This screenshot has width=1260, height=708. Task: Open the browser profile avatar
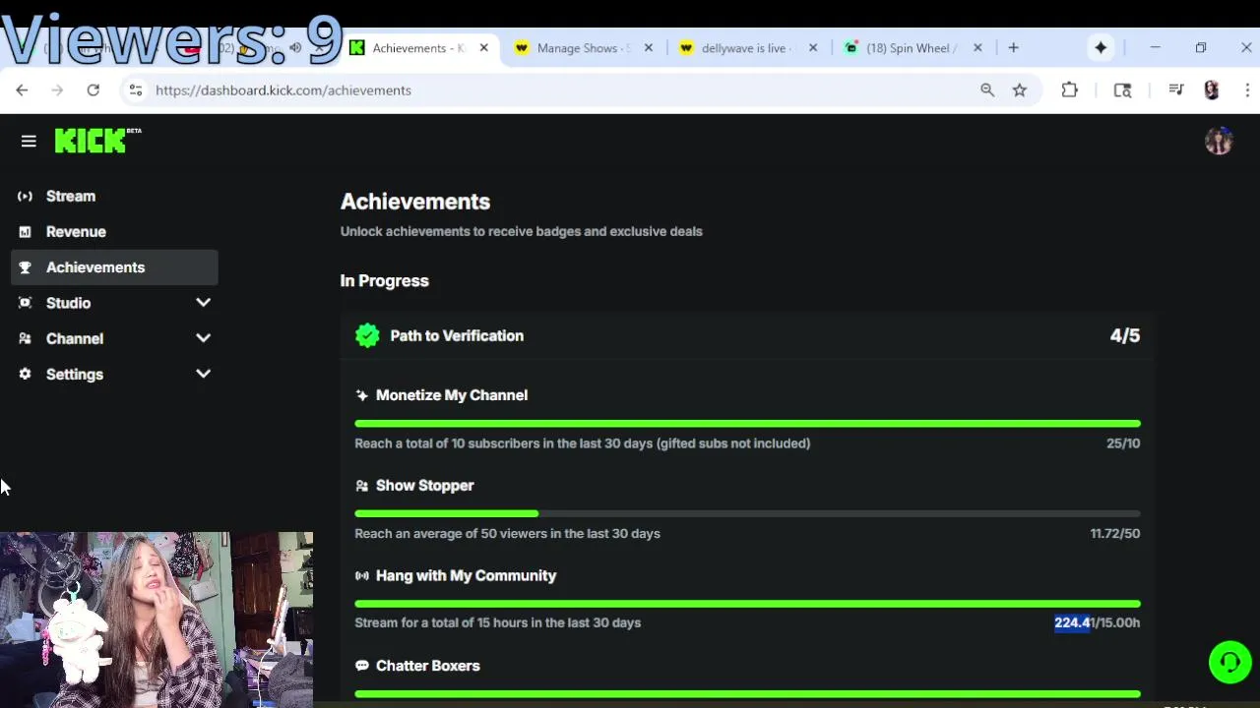pos(1212,90)
